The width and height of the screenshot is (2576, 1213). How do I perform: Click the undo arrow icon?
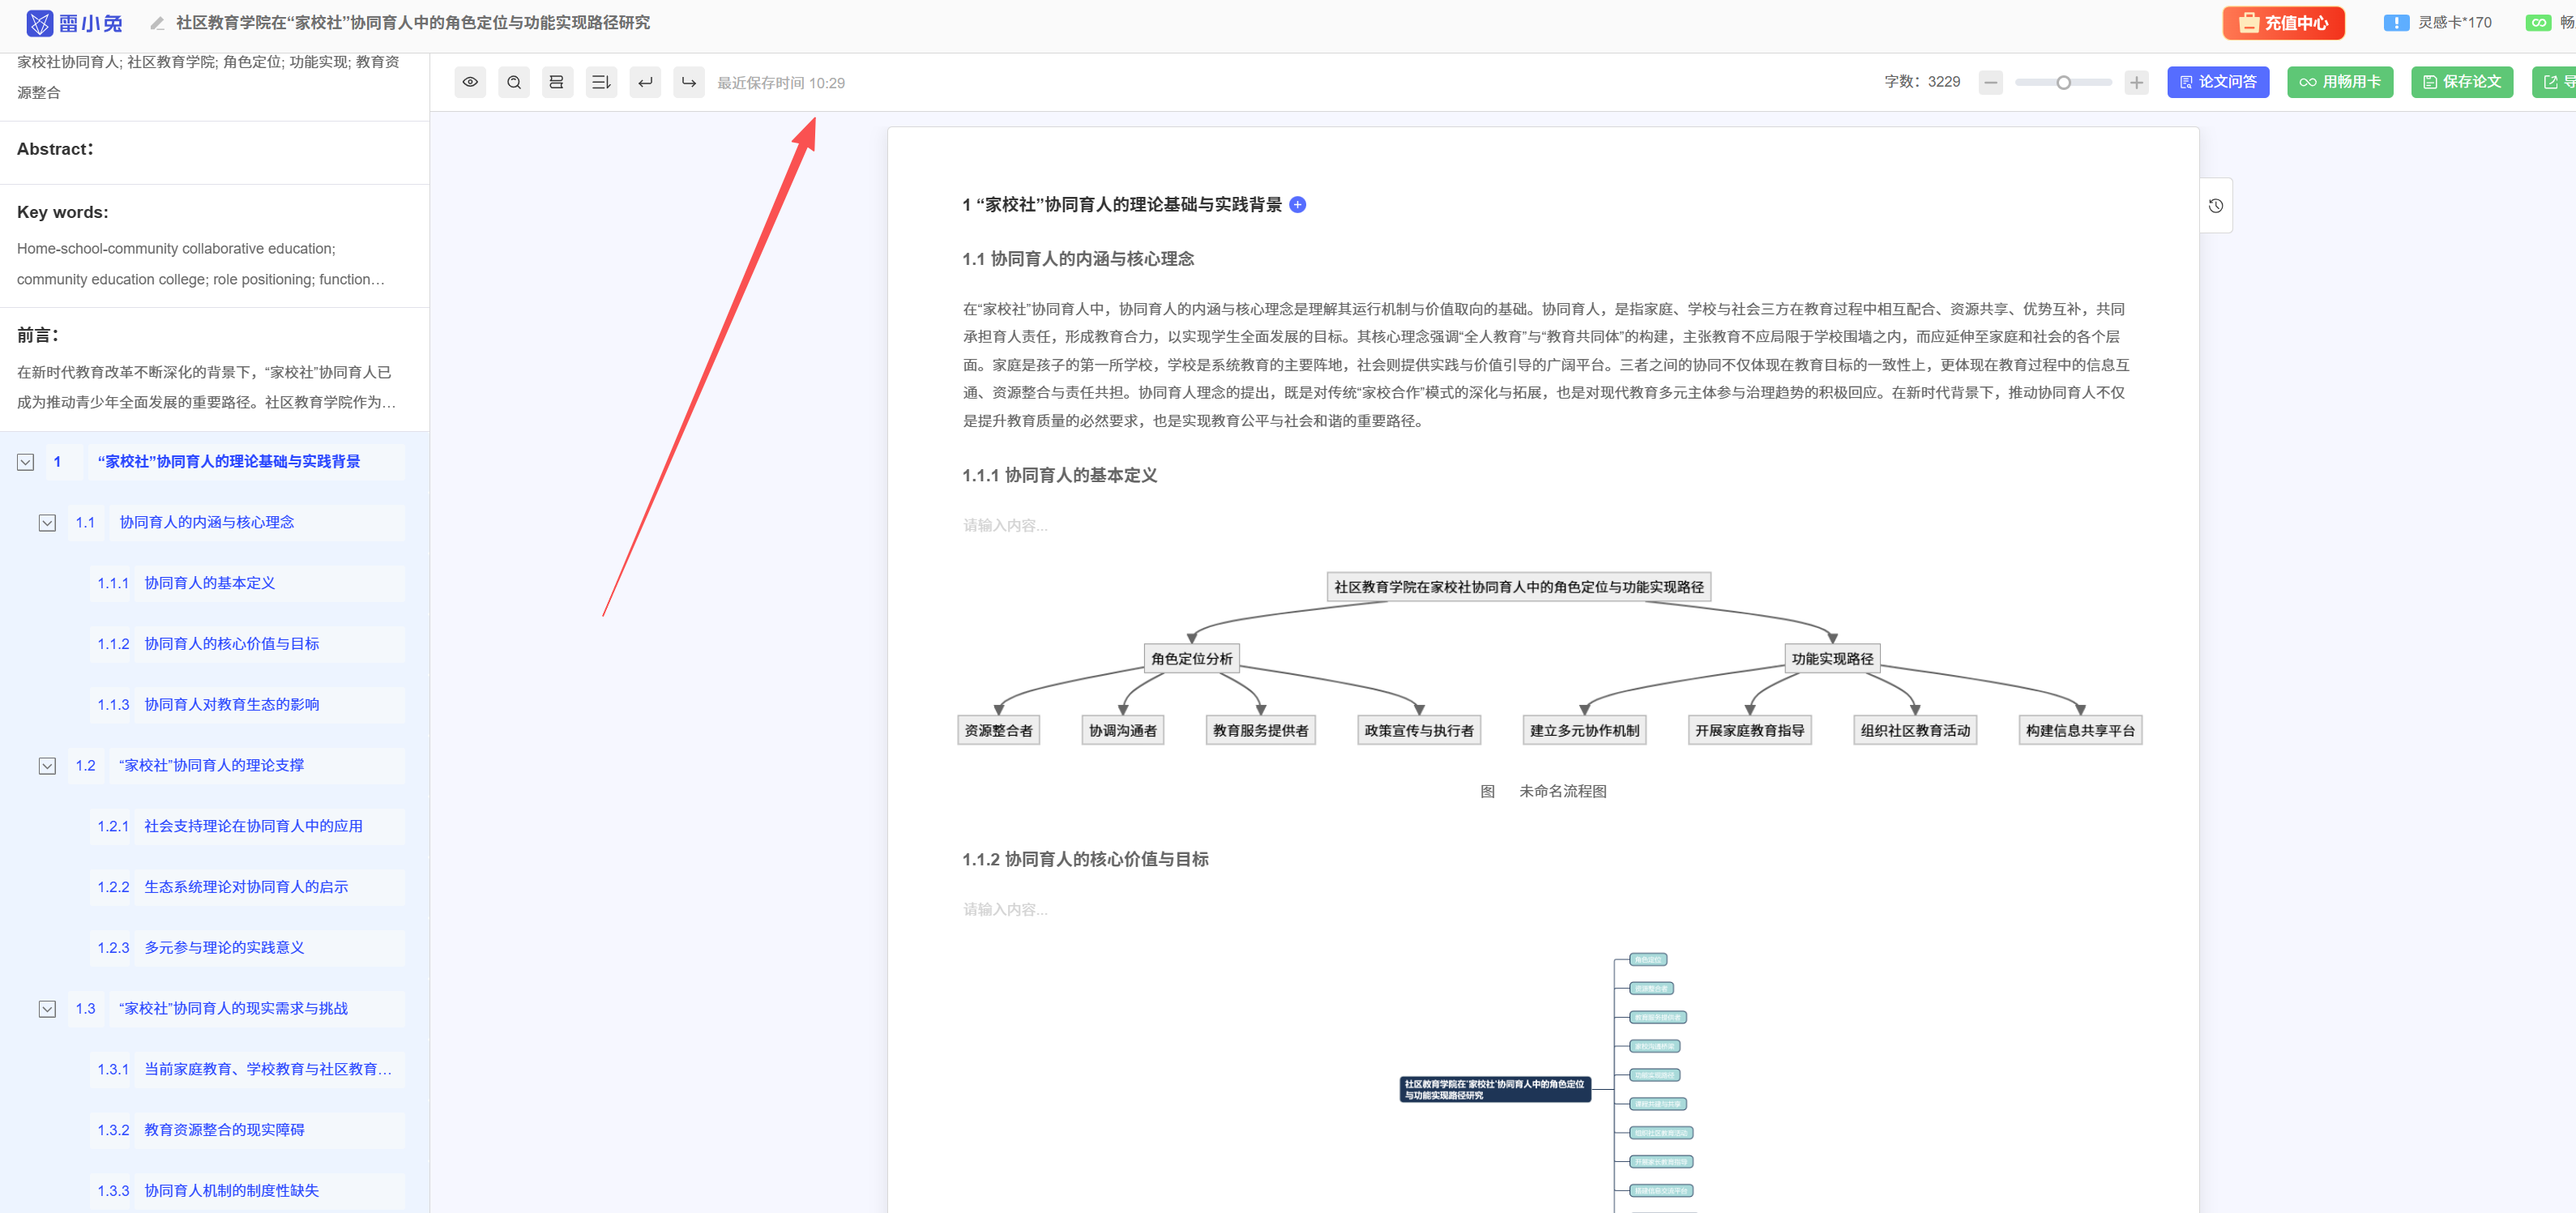(x=645, y=82)
